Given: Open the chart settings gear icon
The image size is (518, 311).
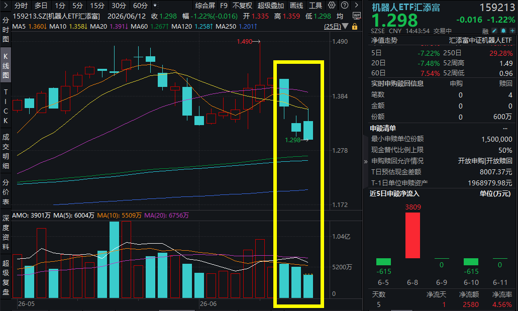Looking at the screenshot, I should click(x=331, y=6).
